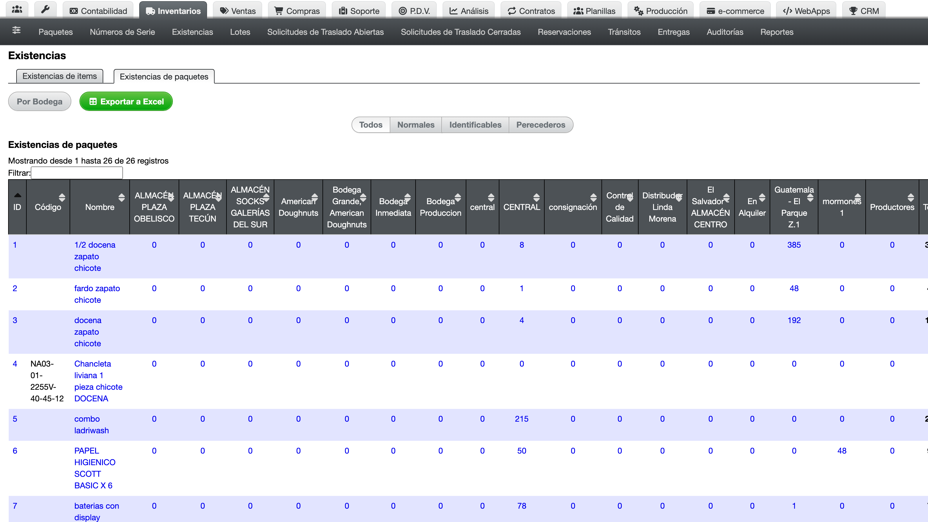Switch to Existencias de items tab

tap(59, 76)
